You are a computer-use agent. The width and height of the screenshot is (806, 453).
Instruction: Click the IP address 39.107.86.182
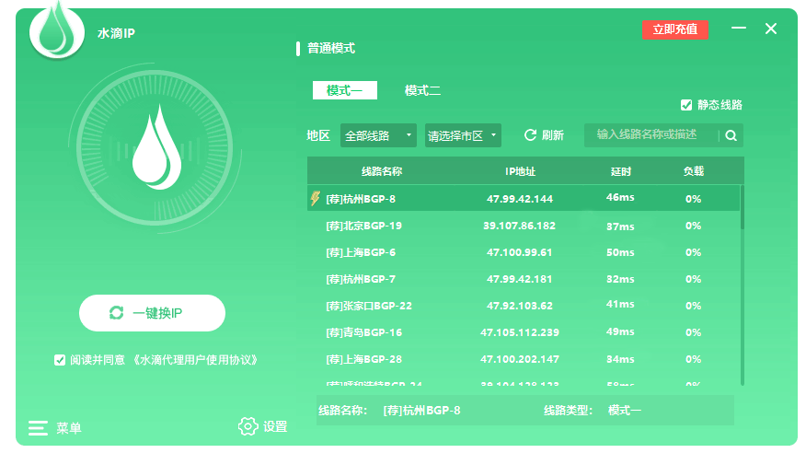[520, 226]
